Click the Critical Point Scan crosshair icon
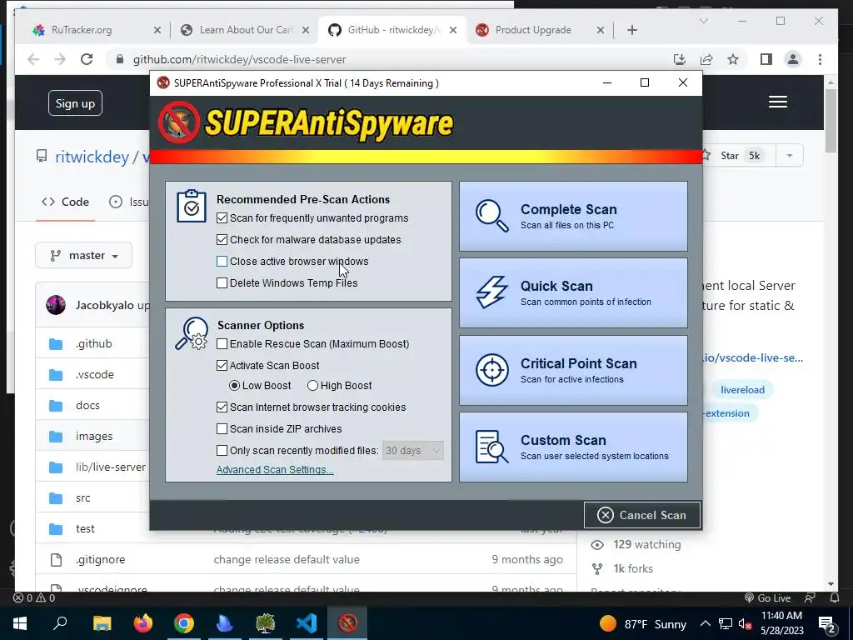 click(491, 370)
